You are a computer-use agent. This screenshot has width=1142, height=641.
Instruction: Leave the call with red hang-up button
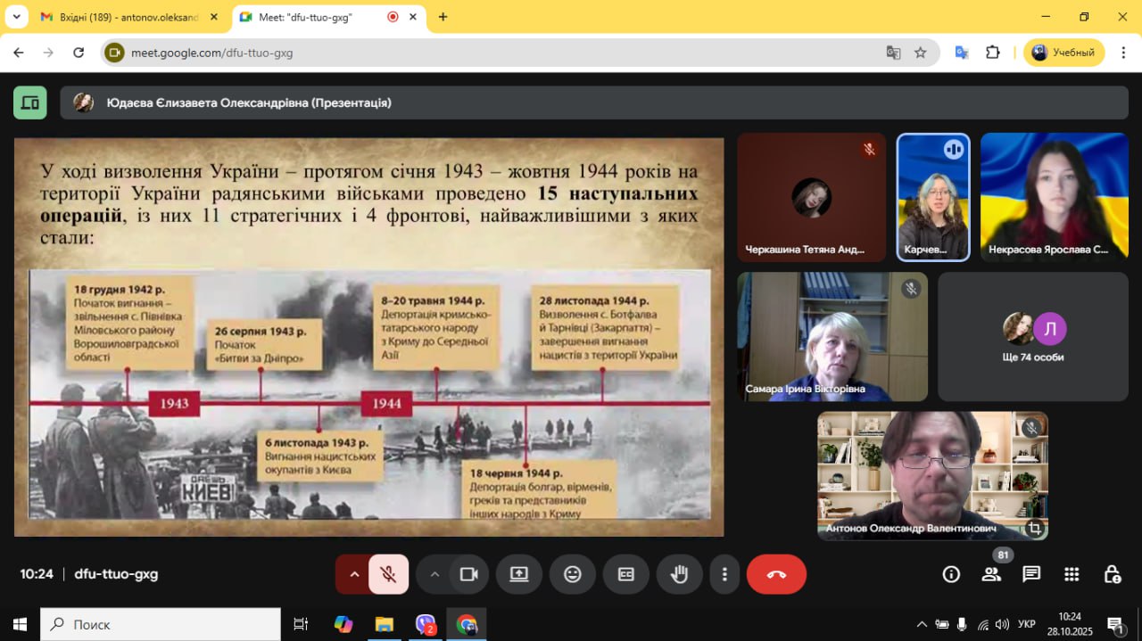pos(776,574)
